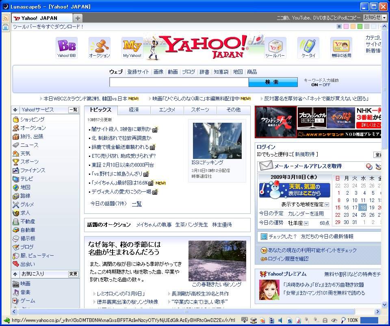Switch to the その他 news tab
This screenshot has height=326, width=390.
point(233,110)
